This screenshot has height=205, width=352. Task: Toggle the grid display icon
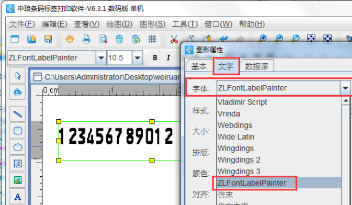152,39
